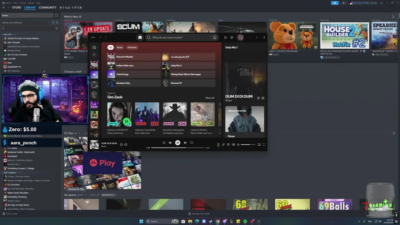Open Manage Downloads in Steam
This screenshot has width=400, height=225.
pyautogui.click(x=199, y=214)
